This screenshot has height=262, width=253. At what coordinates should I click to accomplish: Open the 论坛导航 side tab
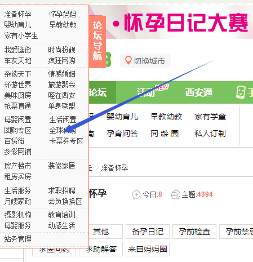[97, 42]
